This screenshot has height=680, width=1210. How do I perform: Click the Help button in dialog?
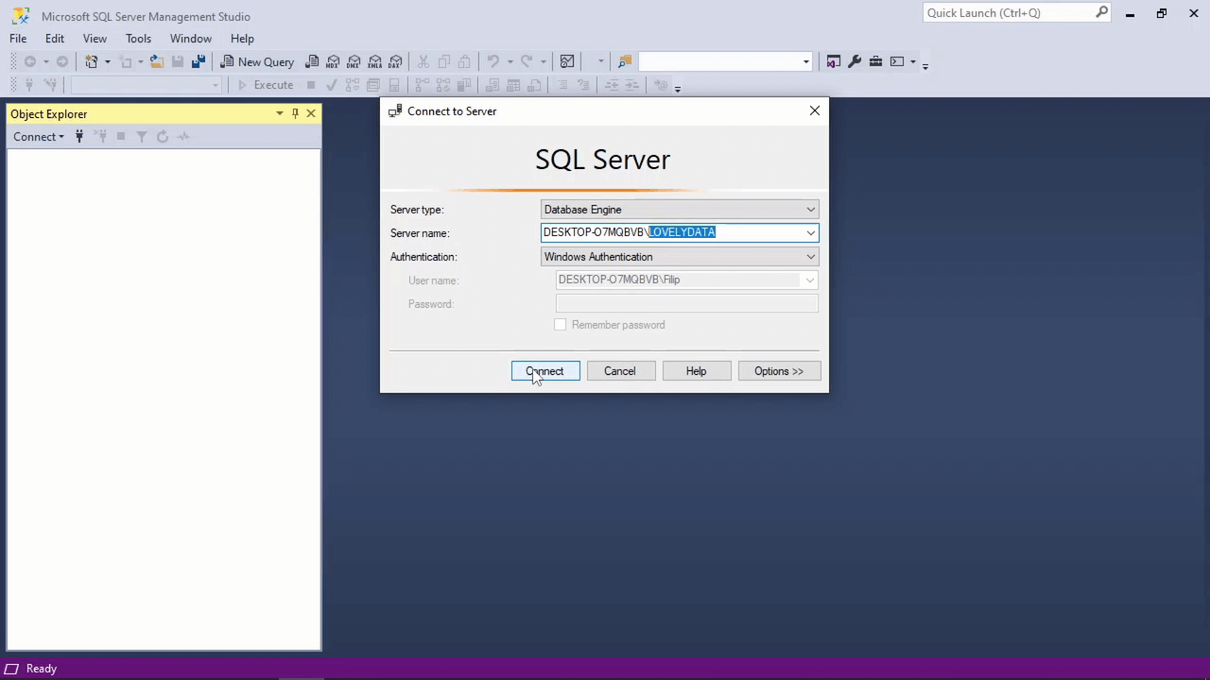coord(696,371)
